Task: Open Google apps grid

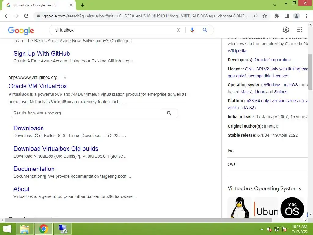Action: tap(300, 30)
